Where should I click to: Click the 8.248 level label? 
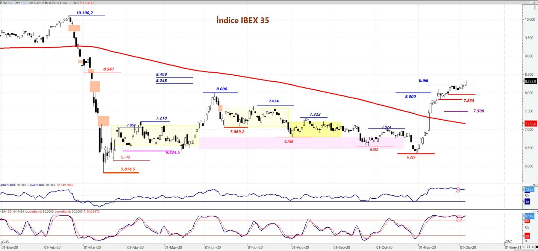click(x=161, y=80)
